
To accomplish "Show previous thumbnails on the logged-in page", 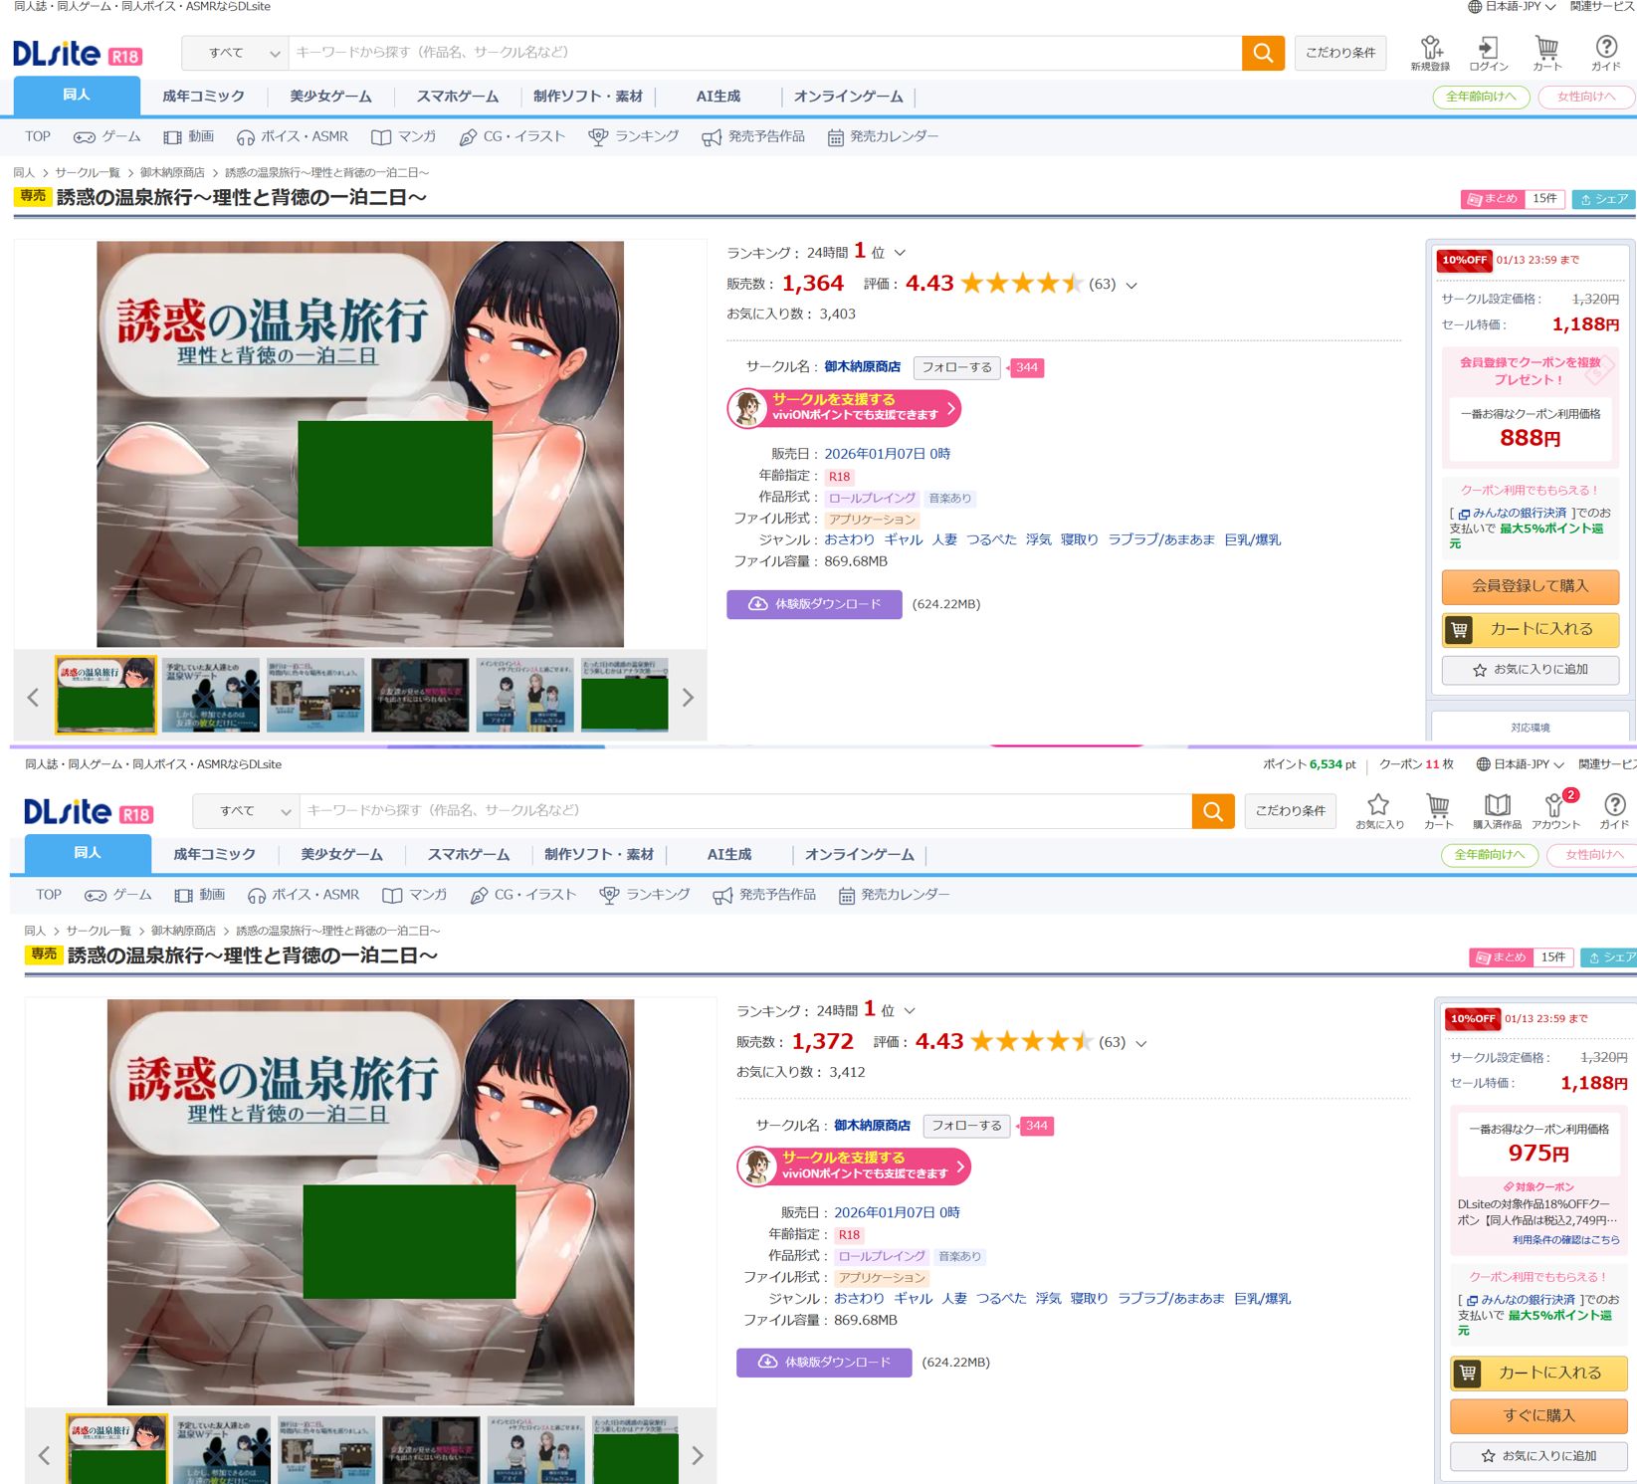I will 44,1455.
